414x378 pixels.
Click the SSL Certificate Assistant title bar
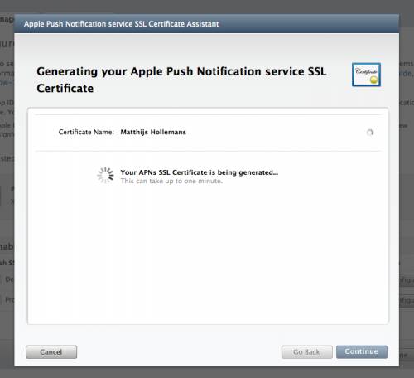point(206,24)
